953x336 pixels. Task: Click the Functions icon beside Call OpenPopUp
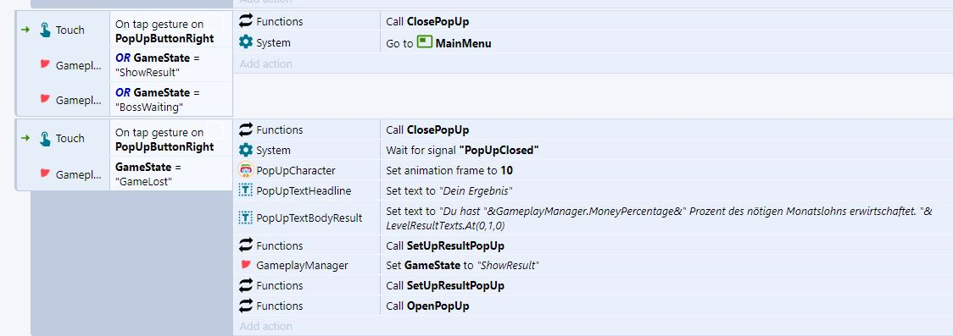coord(246,306)
